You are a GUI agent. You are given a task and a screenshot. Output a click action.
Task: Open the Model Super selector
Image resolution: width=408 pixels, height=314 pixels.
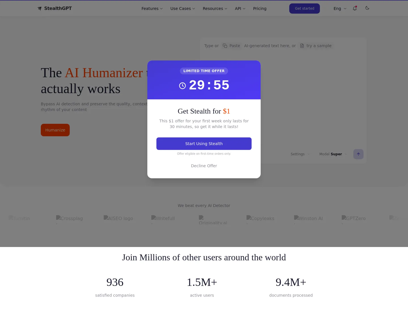click(x=333, y=154)
